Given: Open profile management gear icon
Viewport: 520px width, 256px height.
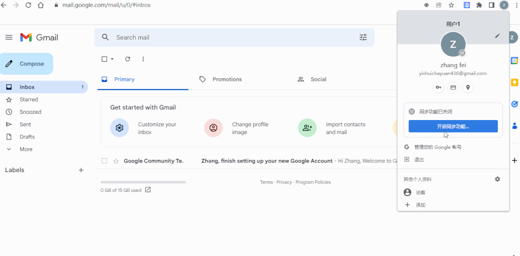Looking at the screenshot, I should pyautogui.click(x=497, y=179).
